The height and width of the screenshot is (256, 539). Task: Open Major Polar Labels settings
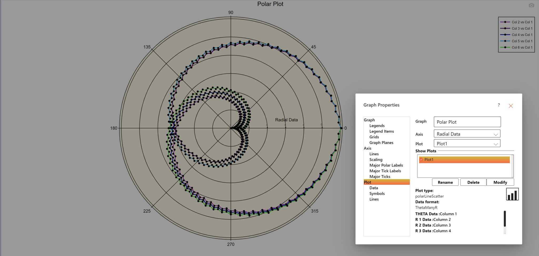click(386, 165)
